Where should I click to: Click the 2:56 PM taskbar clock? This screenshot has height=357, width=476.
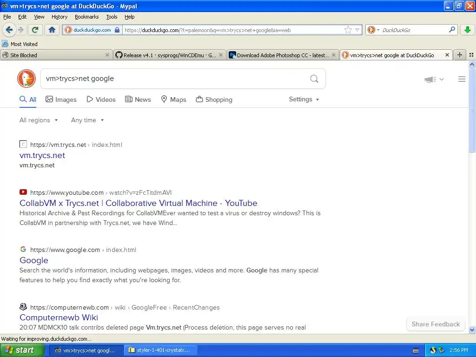(459, 350)
